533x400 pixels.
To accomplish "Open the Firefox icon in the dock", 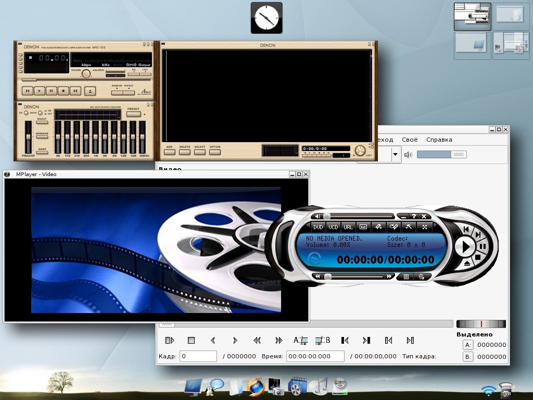I will pyautogui.click(x=256, y=387).
